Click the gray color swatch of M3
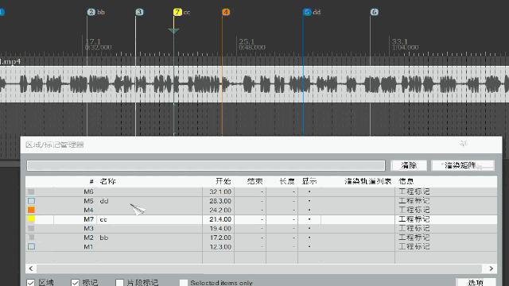 pyautogui.click(x=31, y=228)
